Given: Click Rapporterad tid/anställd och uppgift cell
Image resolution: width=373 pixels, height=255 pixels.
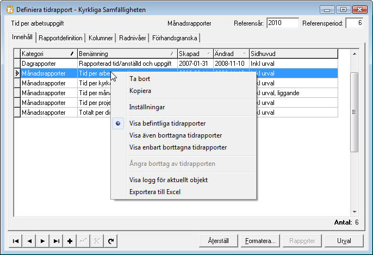Looking at the screenshot, I should point(127,64).
